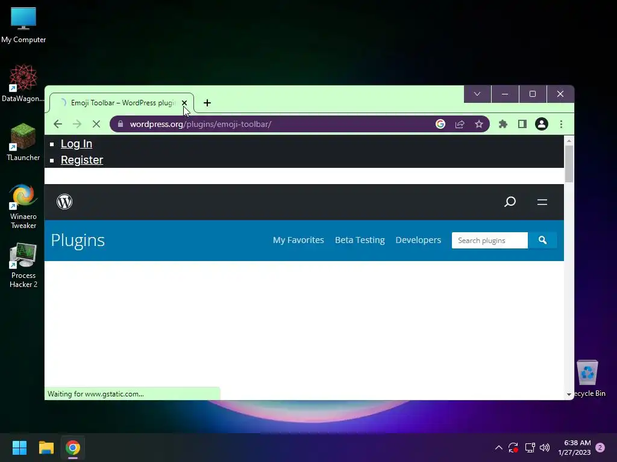Viewport: 617px width, 462px height.
Task: Open My Computer desktop icon
Action: (23, 25)
